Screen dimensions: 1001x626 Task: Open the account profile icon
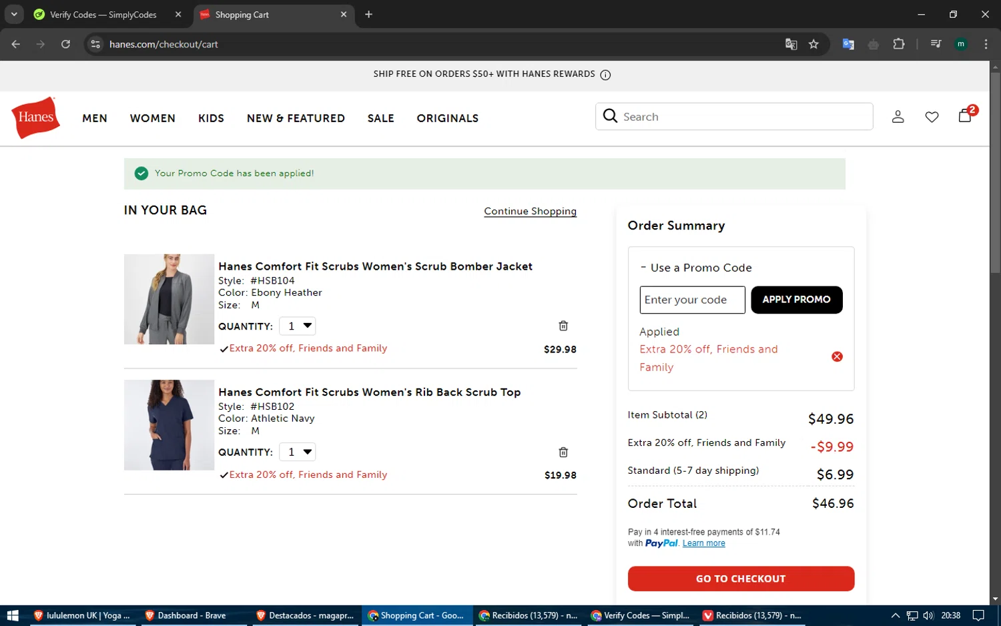tap(898, 117)
